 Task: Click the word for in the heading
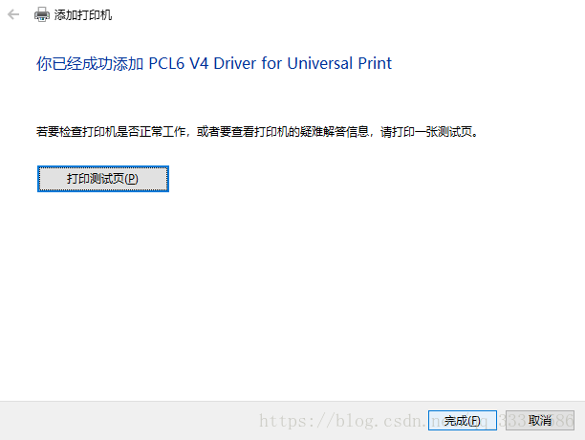[x=271, y=63]
